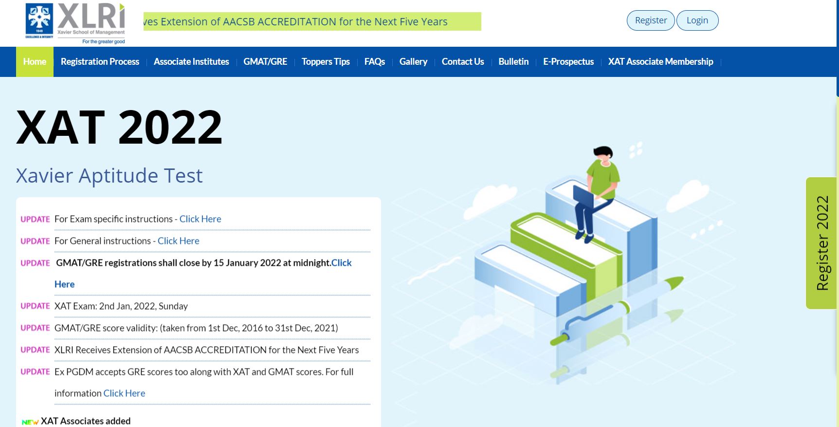839x427 pixels.
Task: Click the Register button in header
Action: click(x=651, y=20)
